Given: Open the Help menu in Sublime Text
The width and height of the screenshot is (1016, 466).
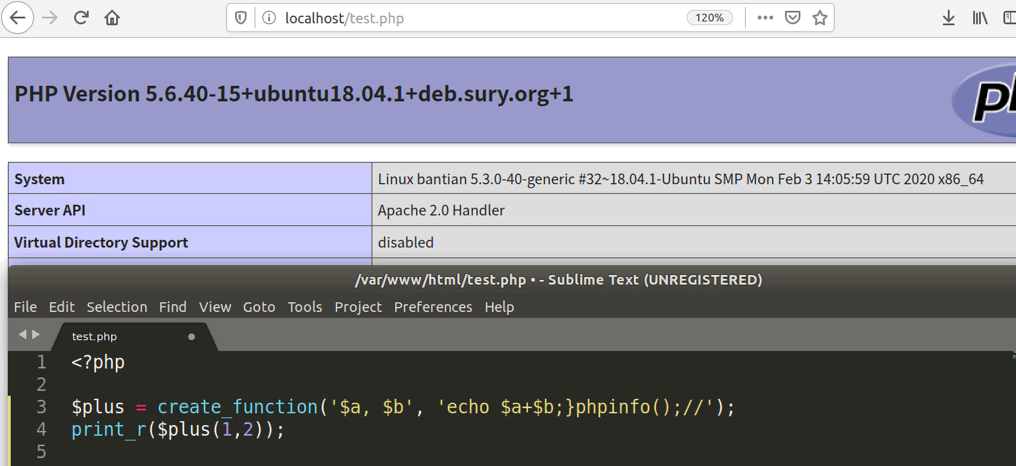Looking at the screenshot, I should click(499, 307).
